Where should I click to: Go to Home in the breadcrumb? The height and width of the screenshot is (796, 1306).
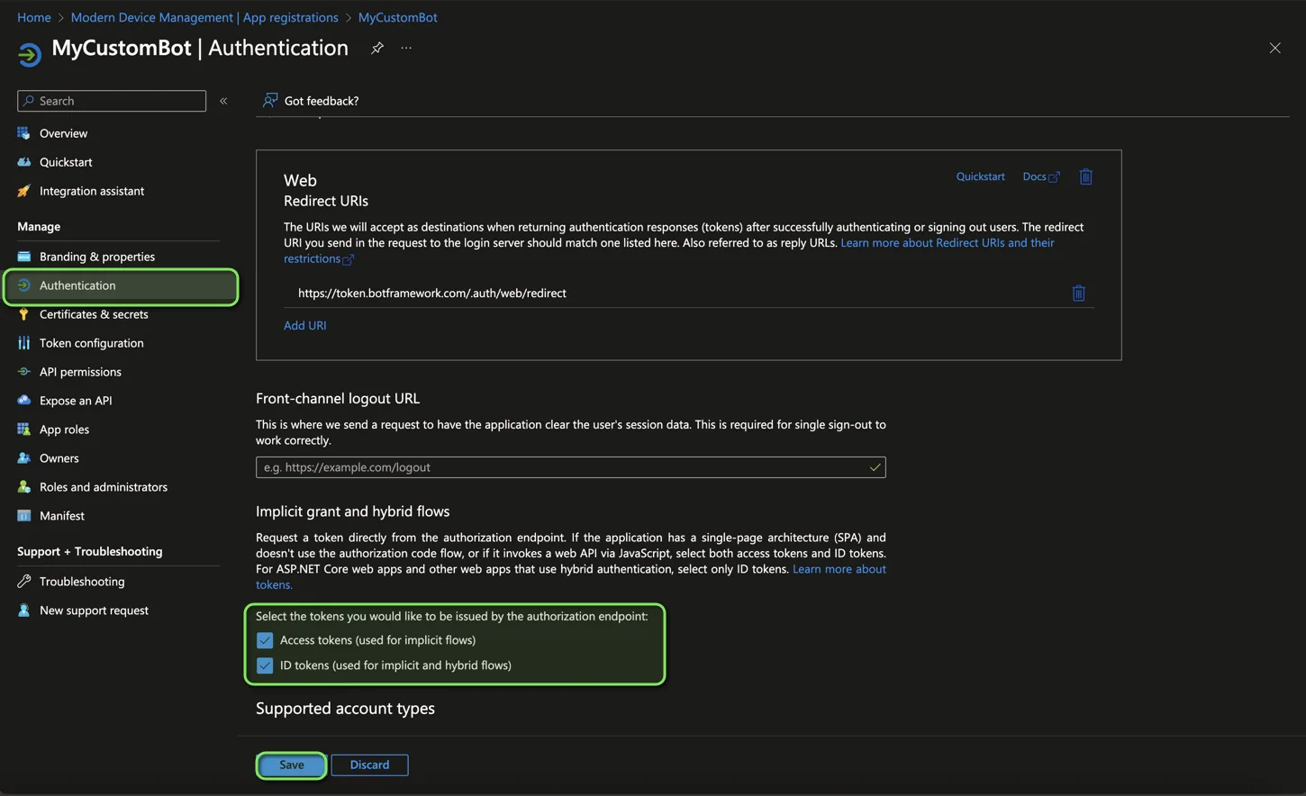tap(34, 17)
